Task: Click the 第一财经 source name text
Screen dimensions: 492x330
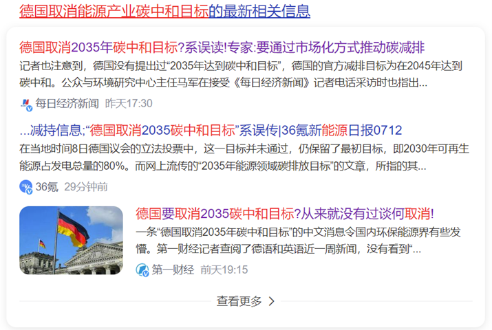Action: pos(173,269)
